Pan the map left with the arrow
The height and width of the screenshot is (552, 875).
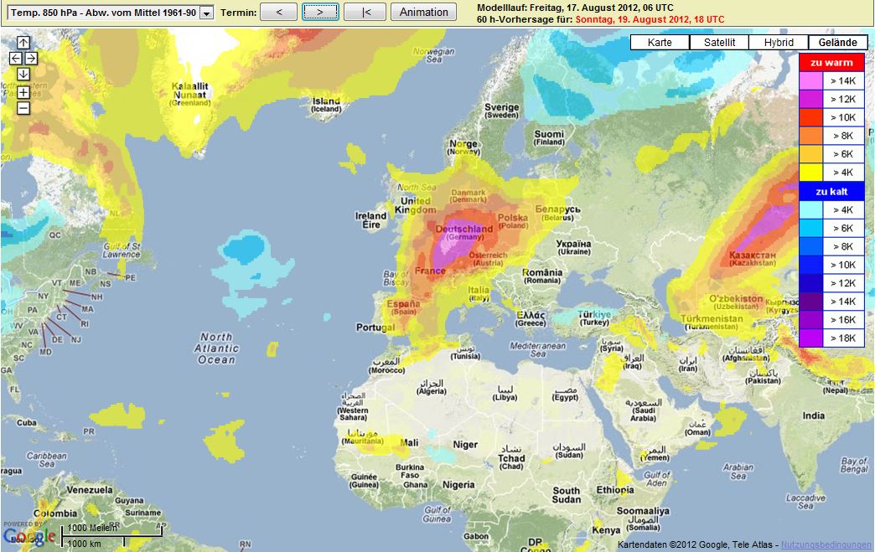pos(15,58)
